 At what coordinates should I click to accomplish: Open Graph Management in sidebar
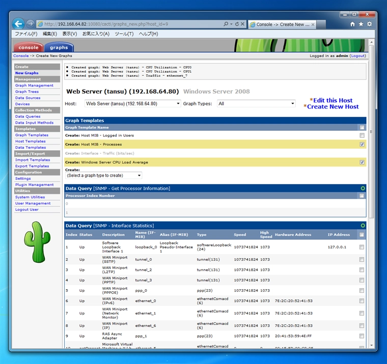click(x=34, y=86)
